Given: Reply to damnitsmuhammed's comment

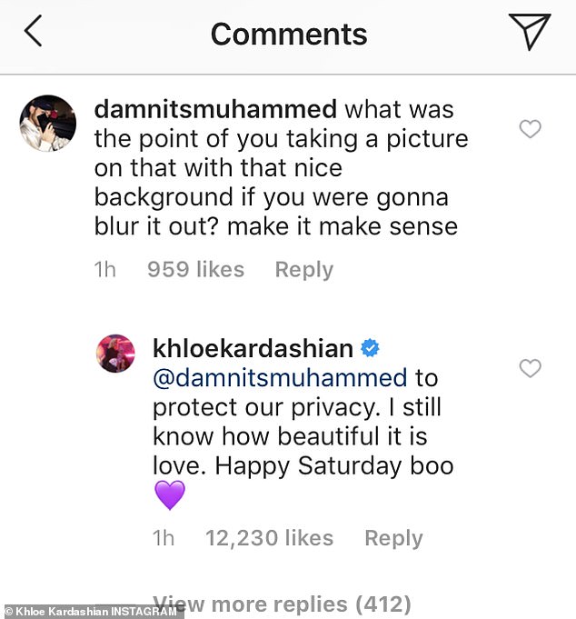Looking at the screenshot, I should pos(304,270).
